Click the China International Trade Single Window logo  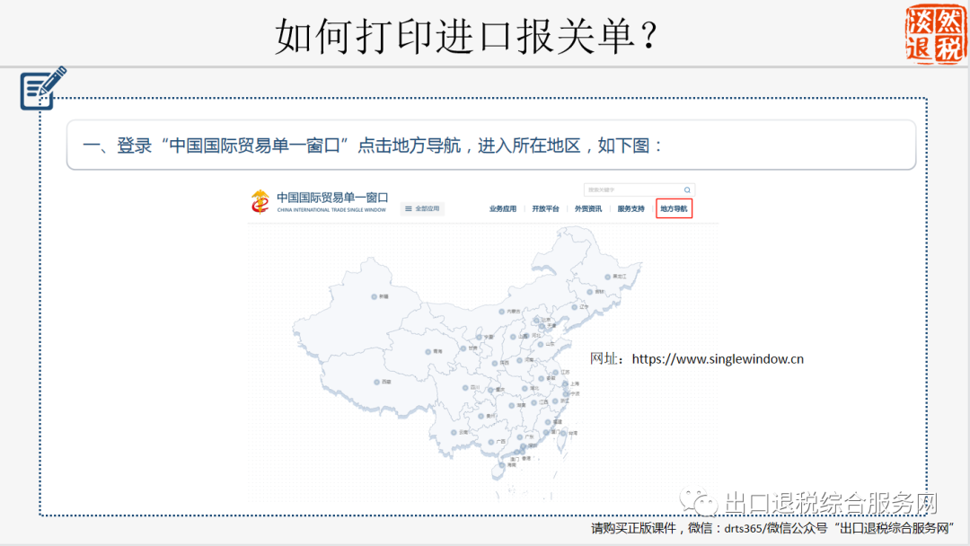260,201
